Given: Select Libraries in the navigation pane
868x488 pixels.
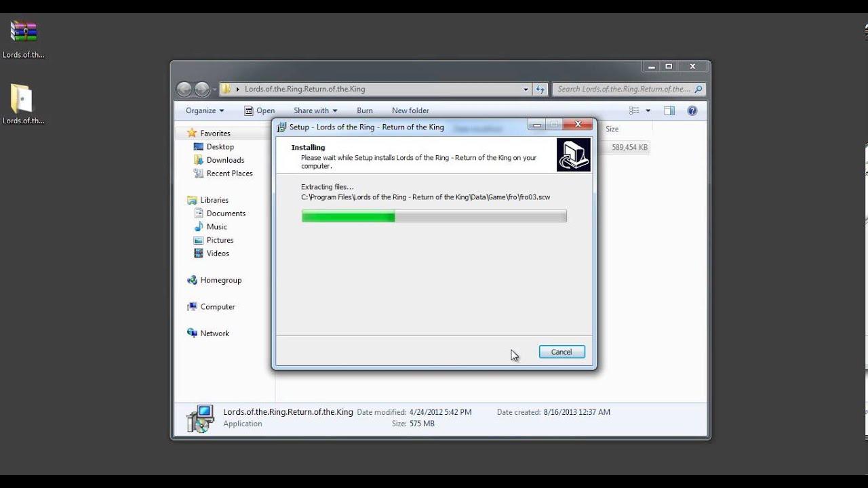Looking at the screenshot, I should pyautogui.click(x=214, y=200).
